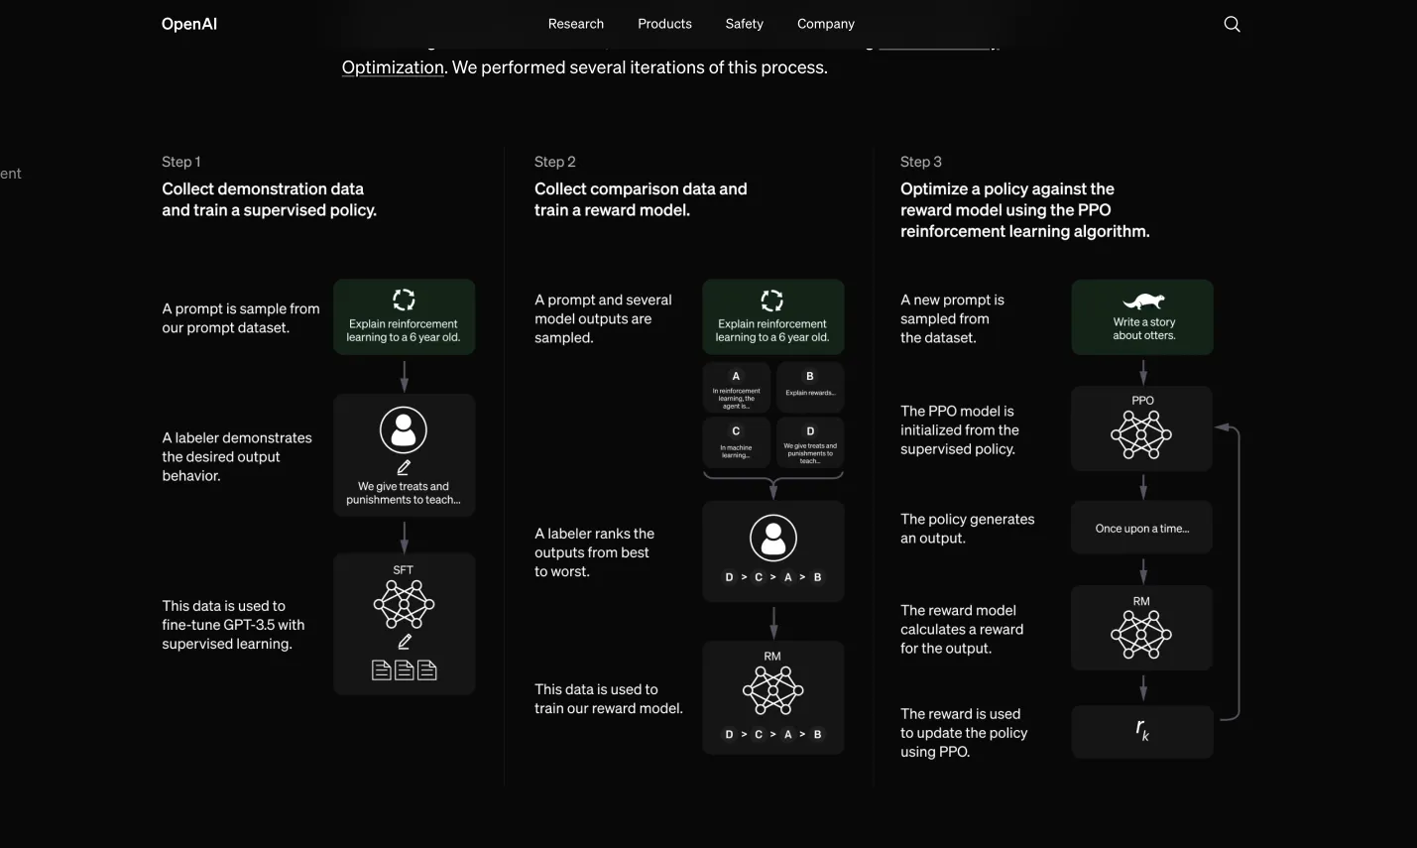
Task: Click 'The reward is used to update the policy' text
Action: [964, 733]
